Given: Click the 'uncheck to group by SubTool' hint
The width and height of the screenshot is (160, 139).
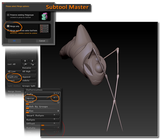Looking at the screenshot, I should (21, 18).
